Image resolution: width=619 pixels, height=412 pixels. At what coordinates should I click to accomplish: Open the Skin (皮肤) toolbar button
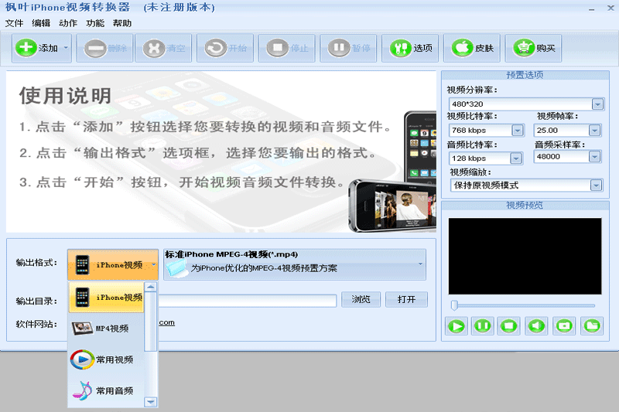pos(472,48)
